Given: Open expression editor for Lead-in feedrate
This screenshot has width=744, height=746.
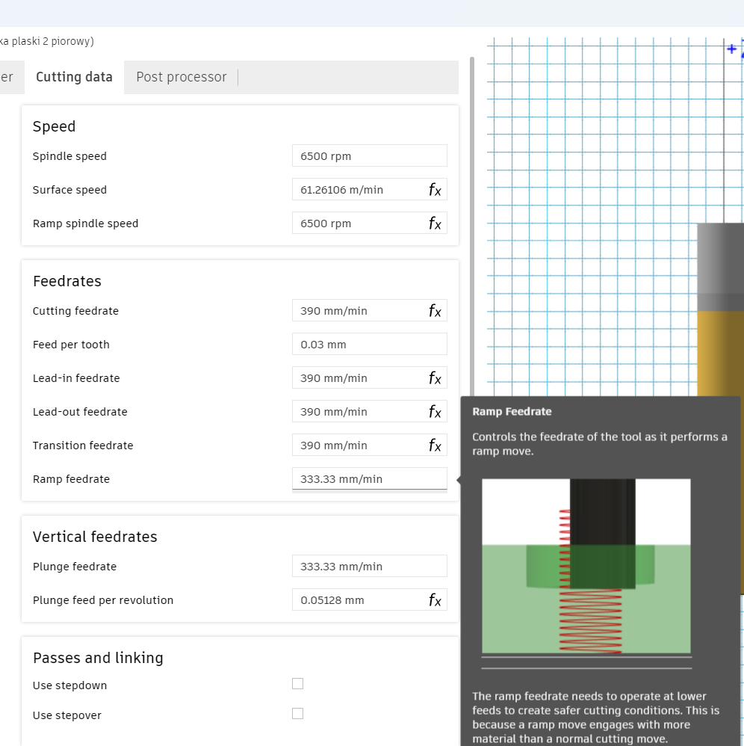Looking at the screenshot, I should [x=435, y=377].
